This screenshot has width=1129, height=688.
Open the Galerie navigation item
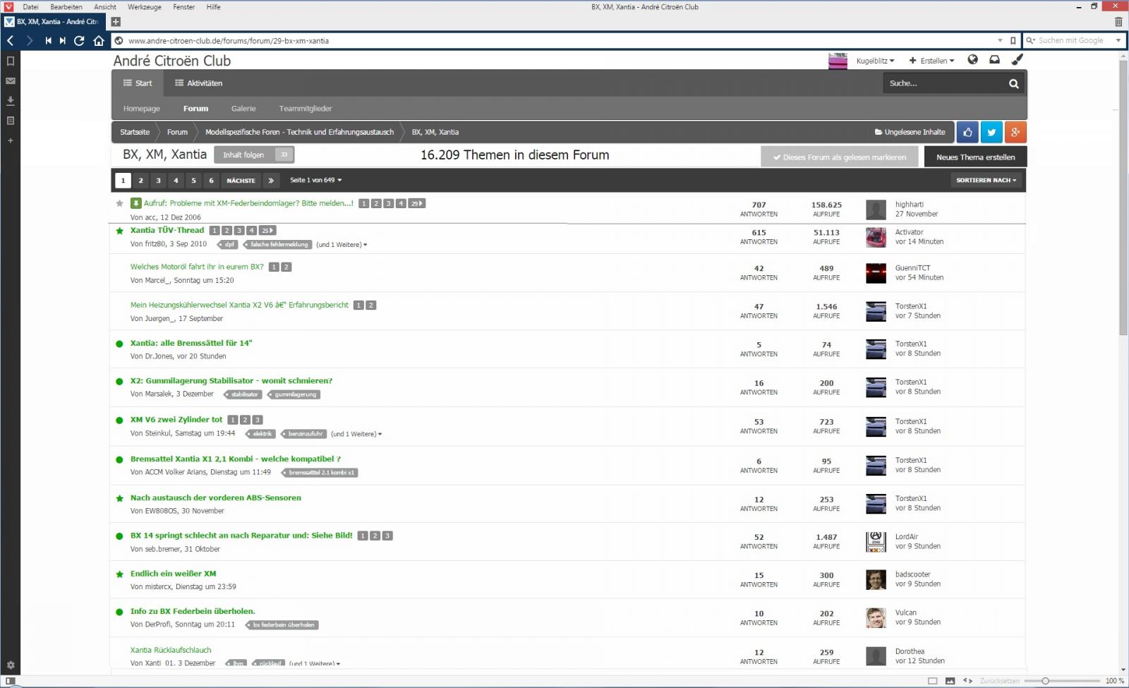click(x=243, y=109)
